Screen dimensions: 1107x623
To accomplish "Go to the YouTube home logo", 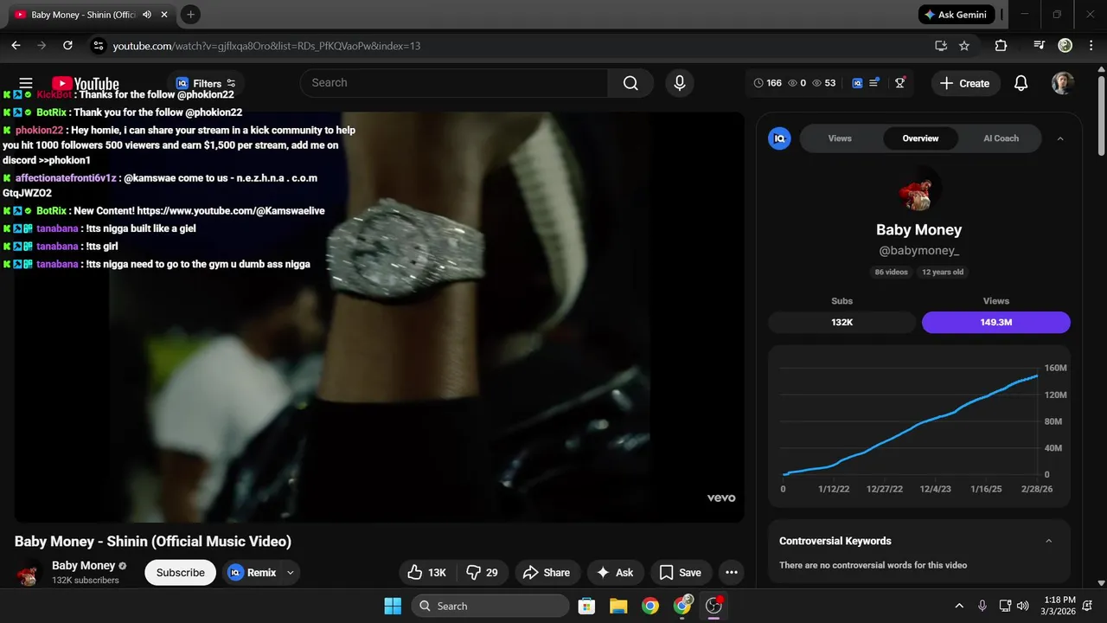I will (x=86, y=84).
